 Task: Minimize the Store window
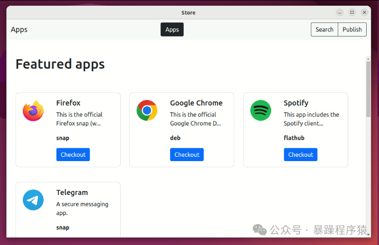pos(340,12)
